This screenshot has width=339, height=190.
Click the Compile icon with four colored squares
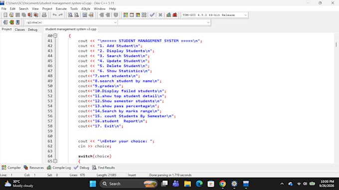tap(126, 15)
